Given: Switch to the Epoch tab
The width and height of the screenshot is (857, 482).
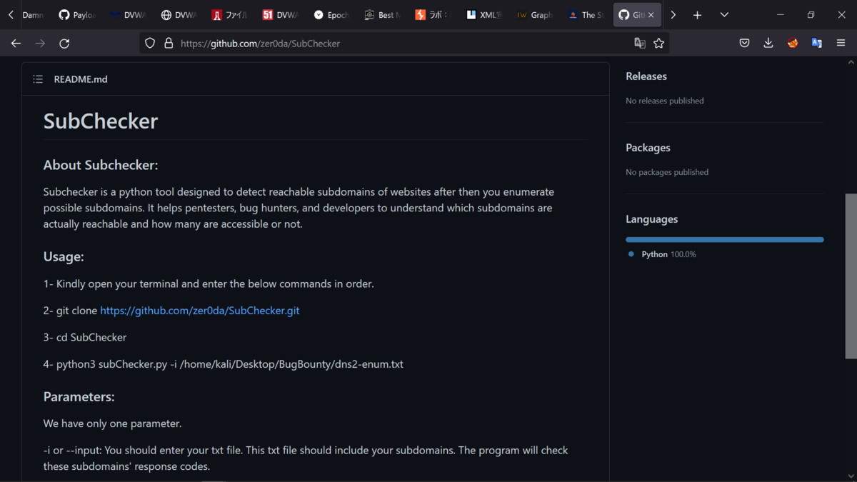Looking at the screenshot, I should tap(331, 15).
